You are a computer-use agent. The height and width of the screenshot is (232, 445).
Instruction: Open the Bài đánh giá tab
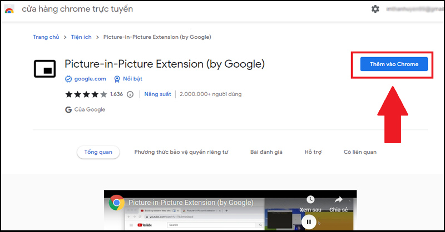[x=266, y=152]
